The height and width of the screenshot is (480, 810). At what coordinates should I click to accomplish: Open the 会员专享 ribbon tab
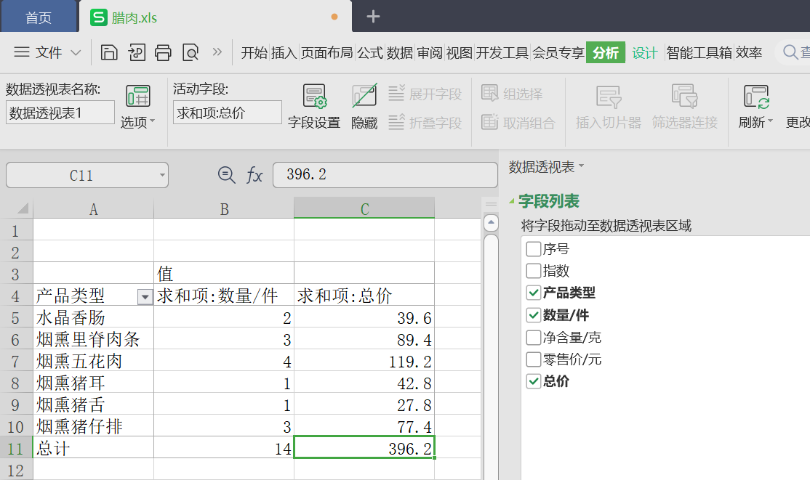[x=558, y=52]
